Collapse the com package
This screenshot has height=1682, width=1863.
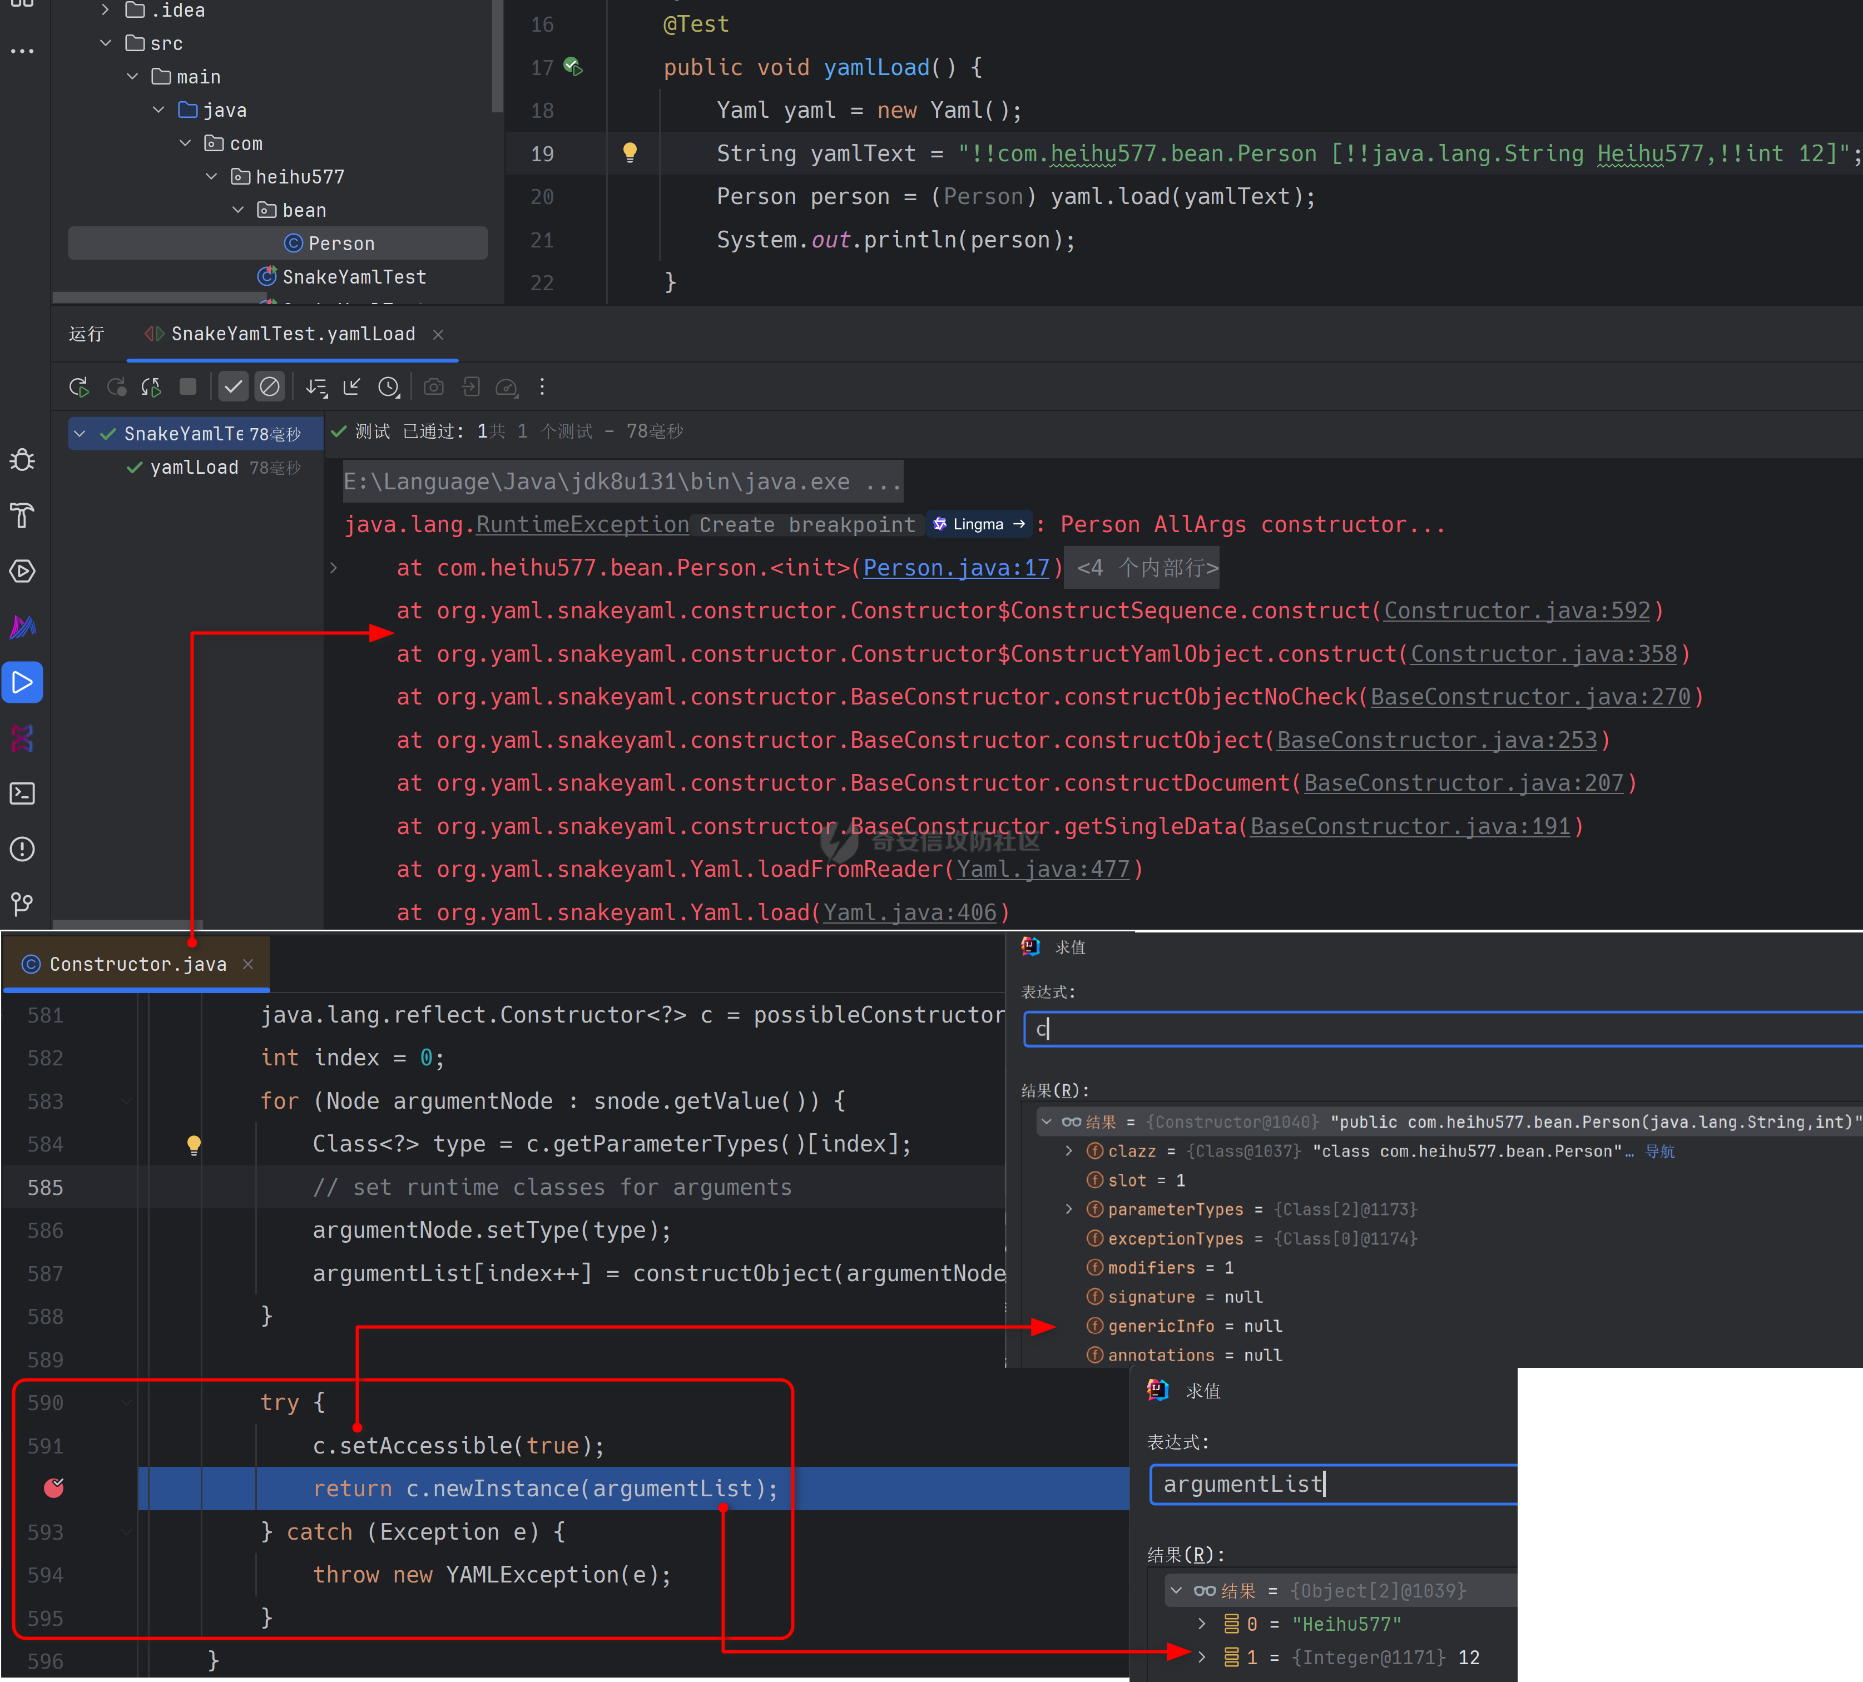point(185,143)
